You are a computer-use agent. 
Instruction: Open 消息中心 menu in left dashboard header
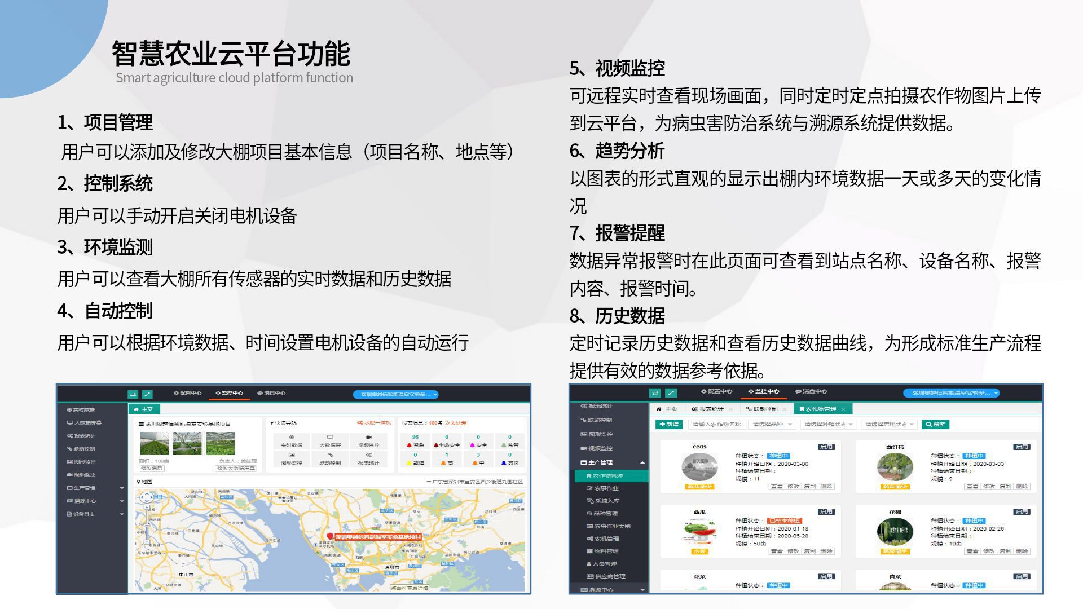pyautogui.click(x=271, y=393)
